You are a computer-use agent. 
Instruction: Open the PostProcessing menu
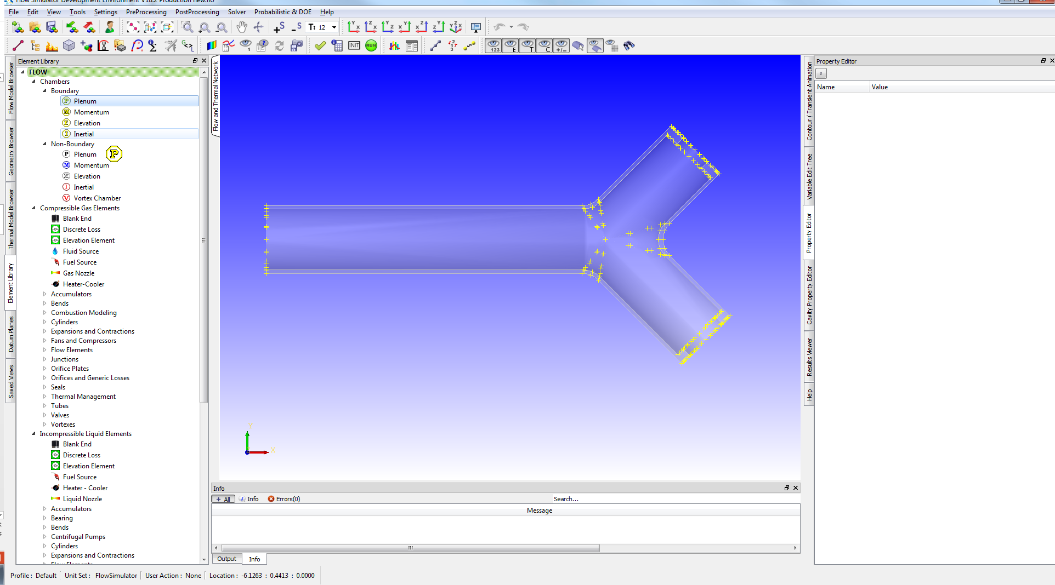pos(197,12)
